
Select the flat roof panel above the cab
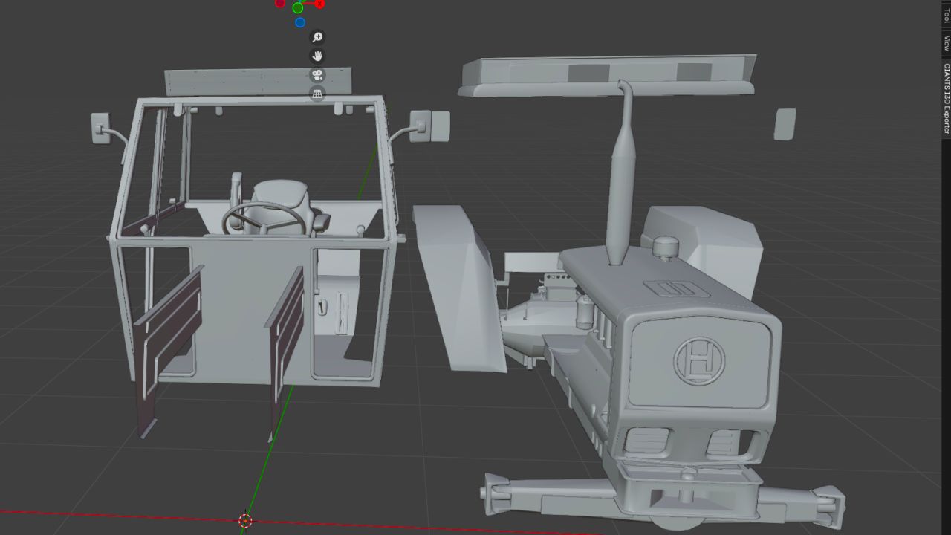coord(258,81)
